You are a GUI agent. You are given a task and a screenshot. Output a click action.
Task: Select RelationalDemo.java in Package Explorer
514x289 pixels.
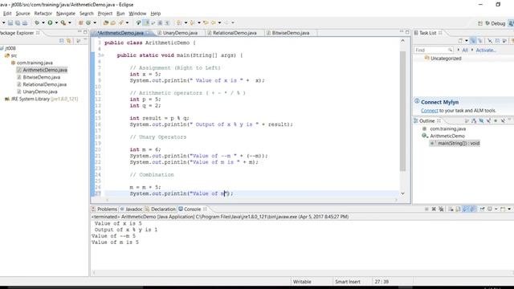(45, 84)
